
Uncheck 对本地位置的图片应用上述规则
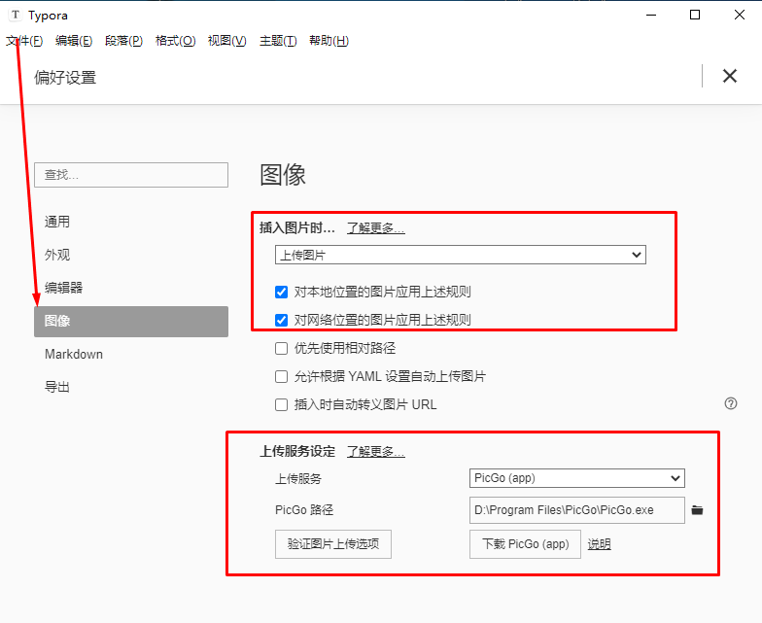pyautogui.click(x=282, y=292)
